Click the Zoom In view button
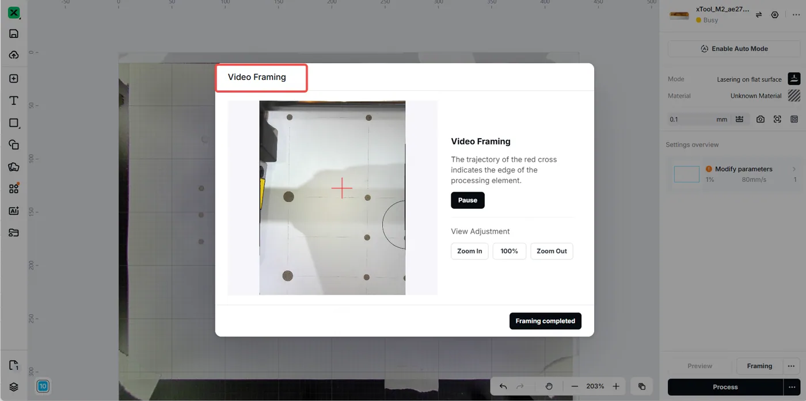 tap(470, 251)
